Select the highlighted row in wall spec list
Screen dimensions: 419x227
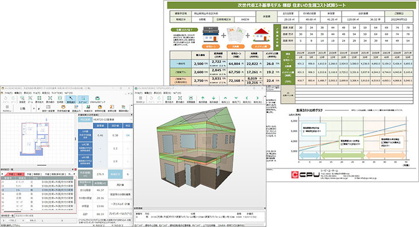[37, 190]
